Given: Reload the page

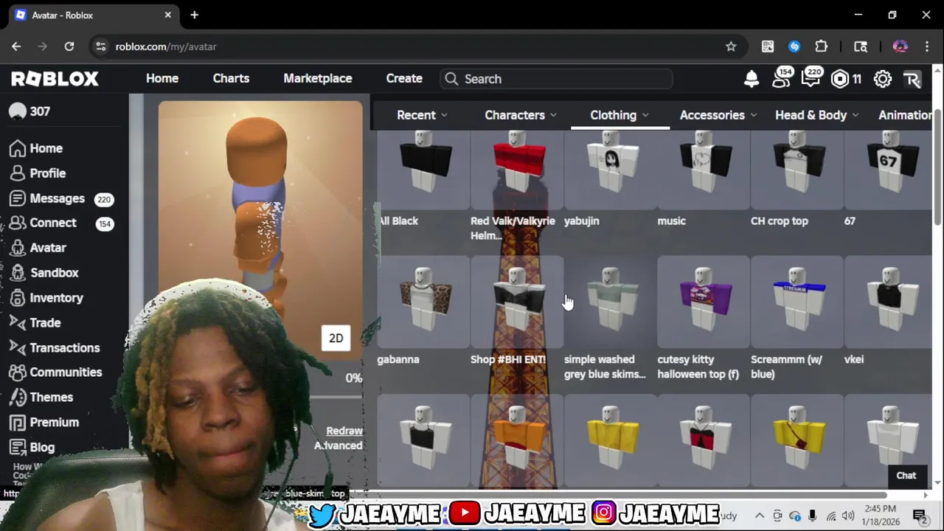Looking at the screenshot, I should (x=69, y=46).
